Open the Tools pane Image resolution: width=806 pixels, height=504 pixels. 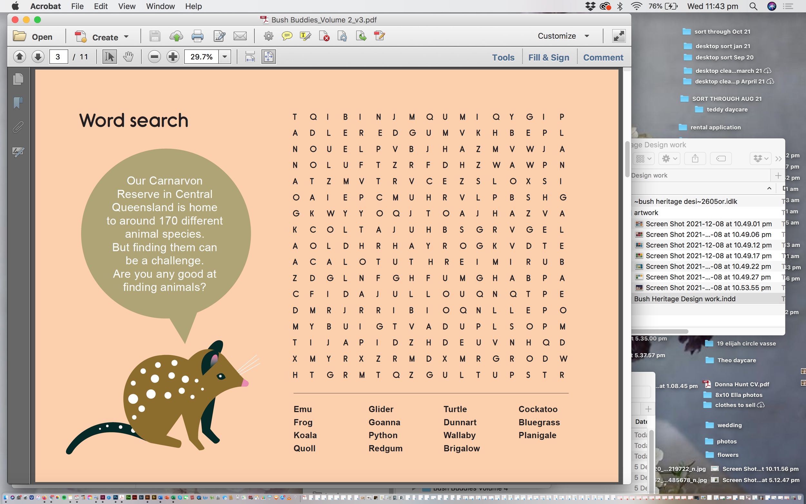click(x=503, y=57)
